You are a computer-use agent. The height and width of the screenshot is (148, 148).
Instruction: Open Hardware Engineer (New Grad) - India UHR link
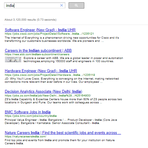pyautogui.click(x=41, y=71)
